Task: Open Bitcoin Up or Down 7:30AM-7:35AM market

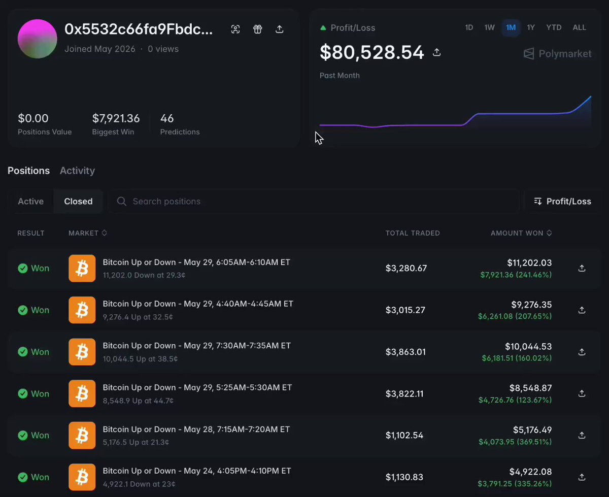Action: (x=196, y=346)
